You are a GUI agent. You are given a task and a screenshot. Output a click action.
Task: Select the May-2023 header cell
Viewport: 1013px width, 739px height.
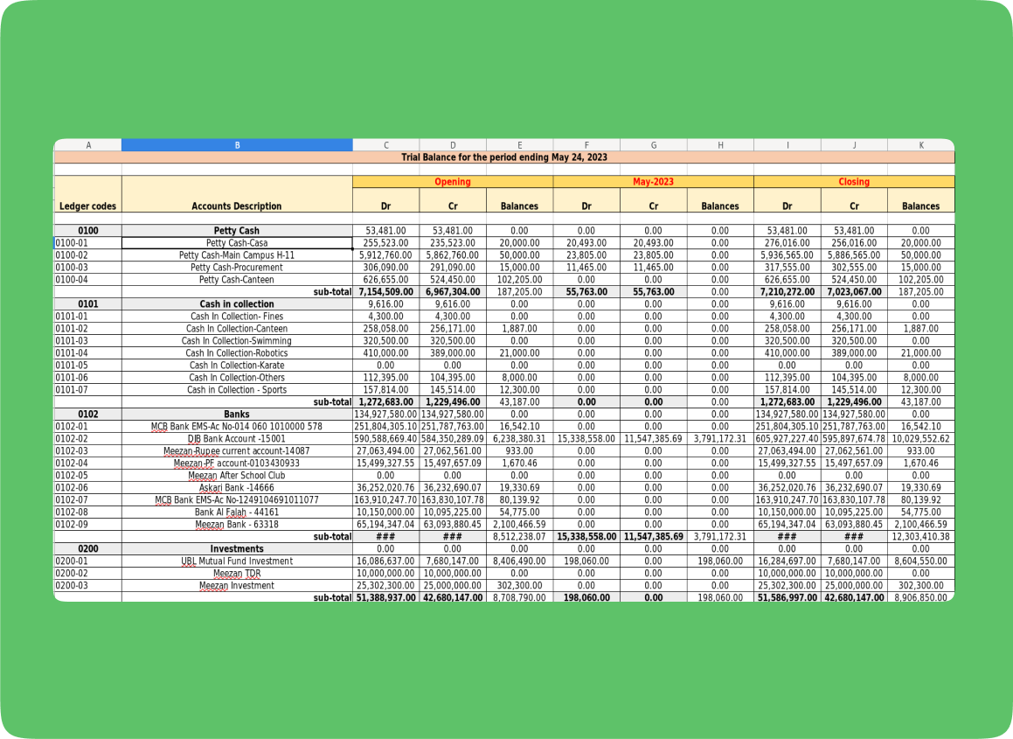point(653,182)
